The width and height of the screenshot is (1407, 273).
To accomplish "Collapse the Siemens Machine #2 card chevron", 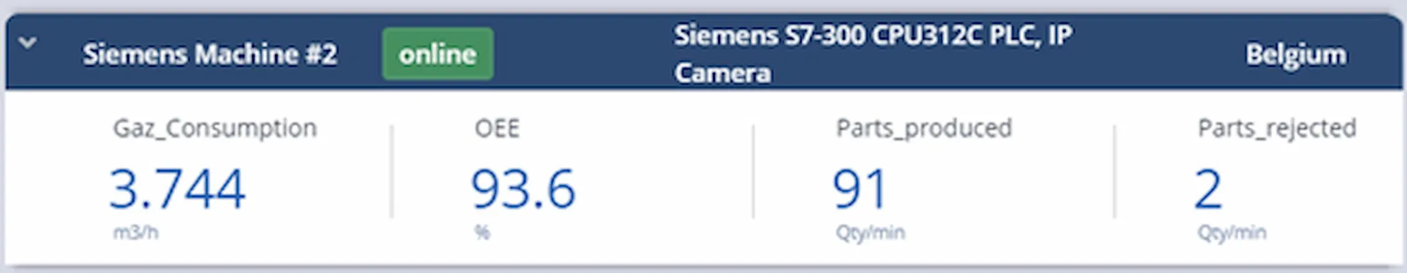I will click(28, 43).
